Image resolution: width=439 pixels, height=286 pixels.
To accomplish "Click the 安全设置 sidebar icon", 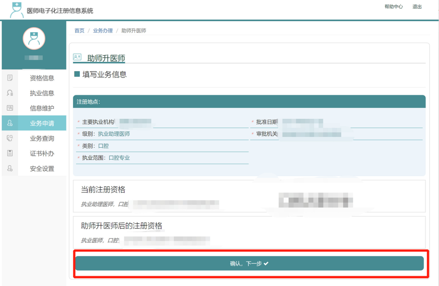I will point(10,168).
